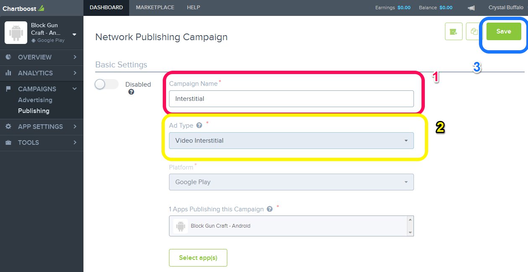The image size is (528, 272).
Task: Click the Ad Type help icon
Action: (x=199, y=125)
